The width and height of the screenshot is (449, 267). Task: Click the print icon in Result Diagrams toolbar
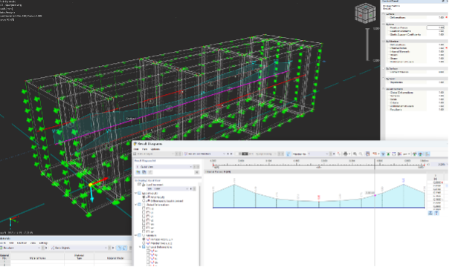pyautogui.click(x=346, y=154)
